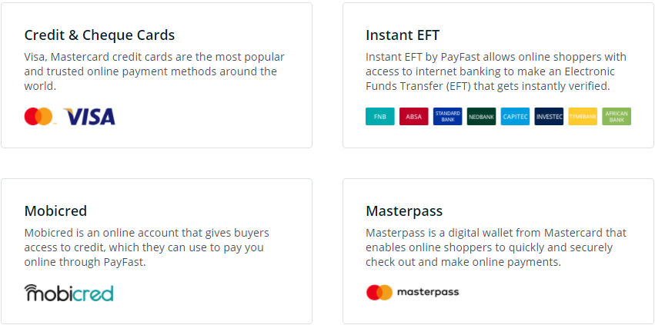Pick the Capitec bank badge

click(516, 117)
